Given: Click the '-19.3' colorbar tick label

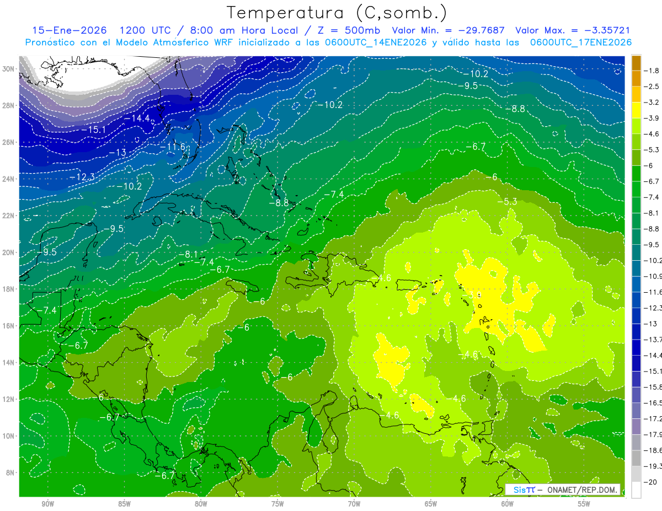Looking at the screenshot, I should [653, 466].
